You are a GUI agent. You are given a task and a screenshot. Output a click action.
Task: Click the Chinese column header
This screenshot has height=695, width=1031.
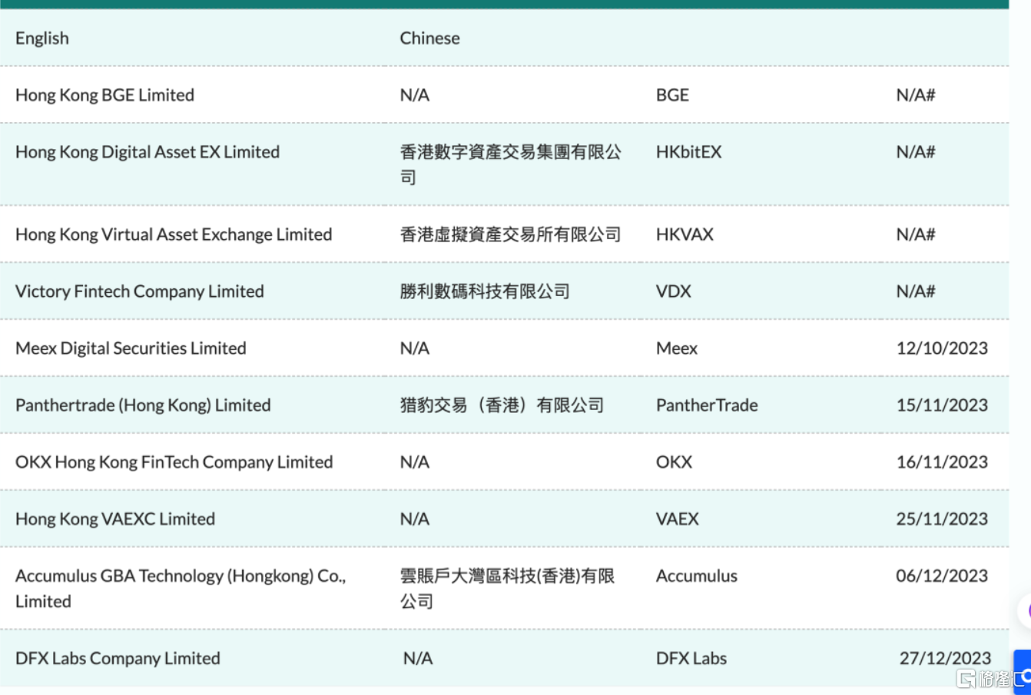[x=429, y=38]
